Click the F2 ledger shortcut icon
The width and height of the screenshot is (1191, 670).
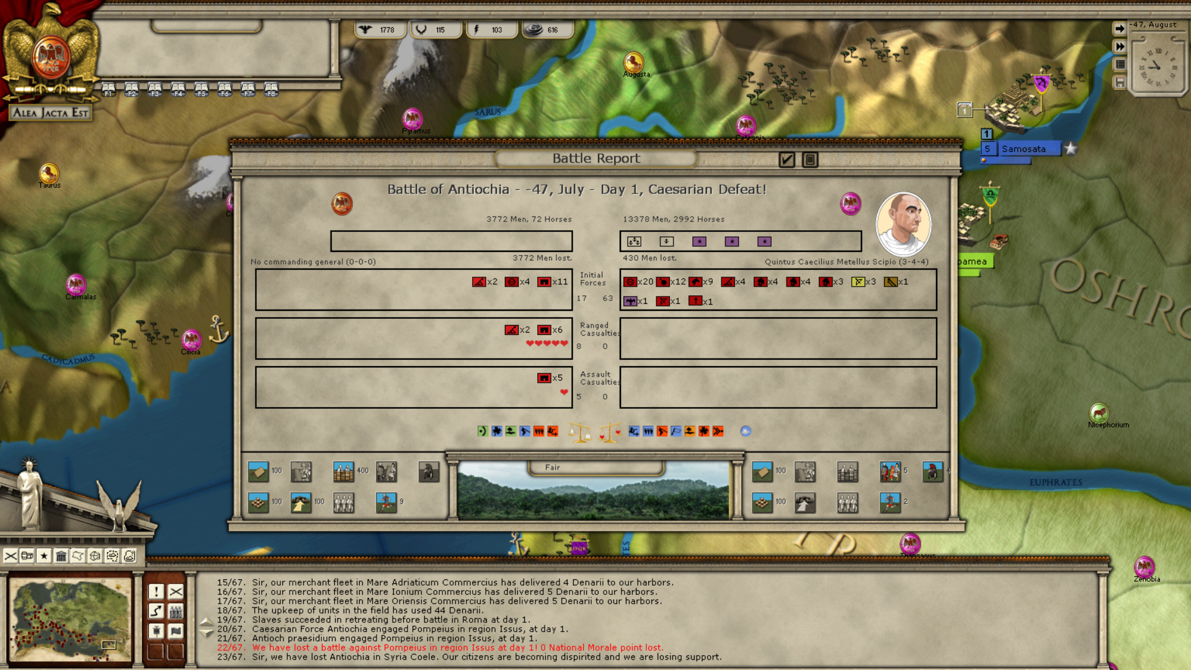pyautogui.click(x=132, y=89)
